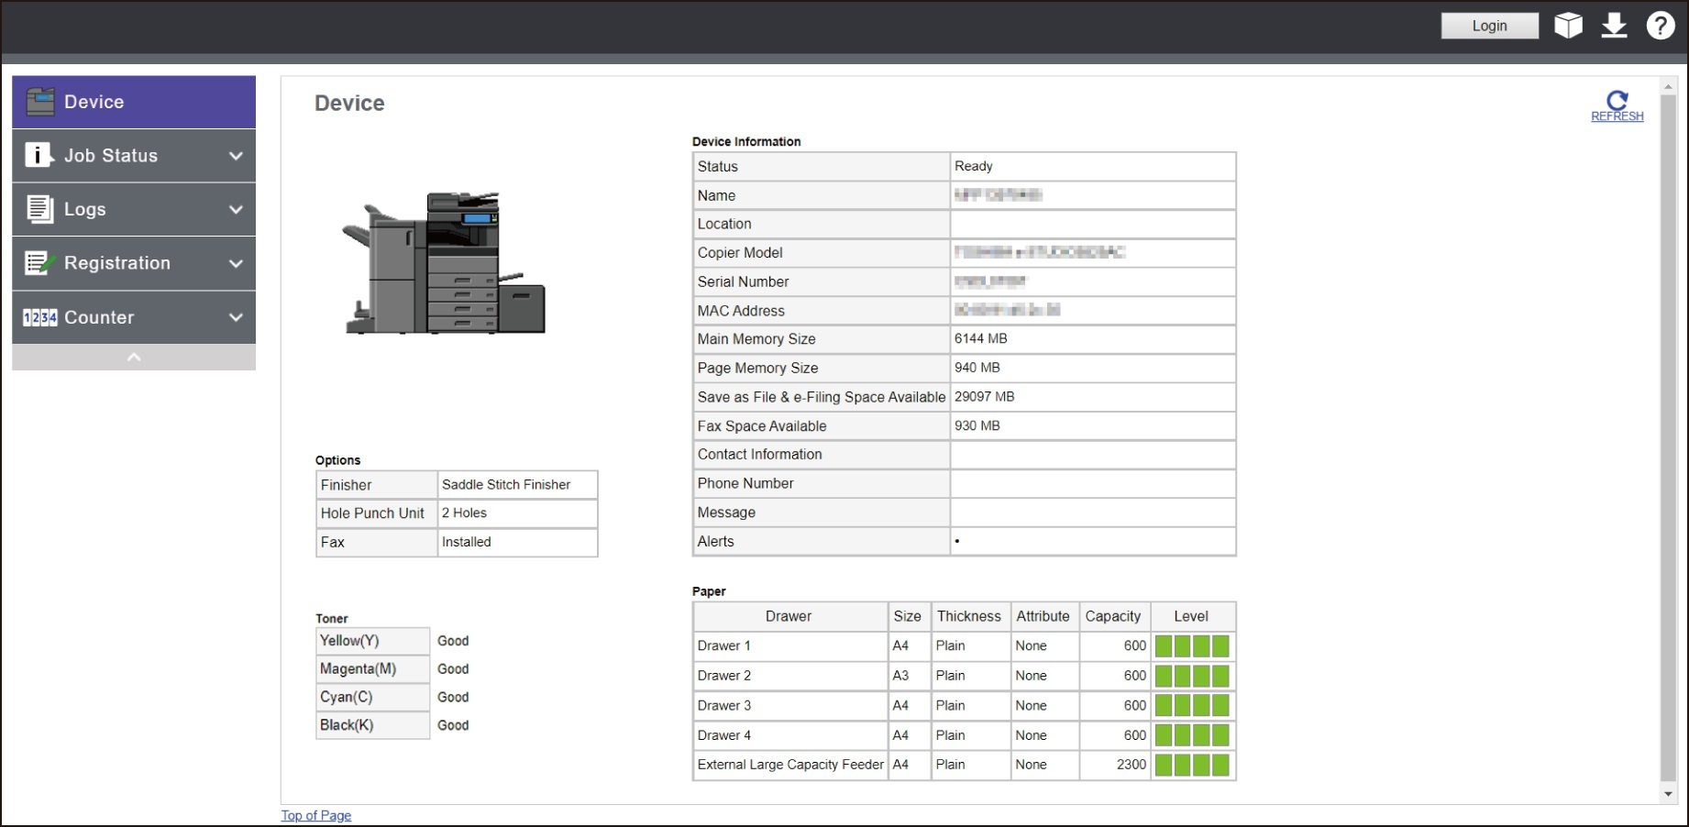Click the Job Status info icon
1689x827 pixels.
tap(38, 156)
